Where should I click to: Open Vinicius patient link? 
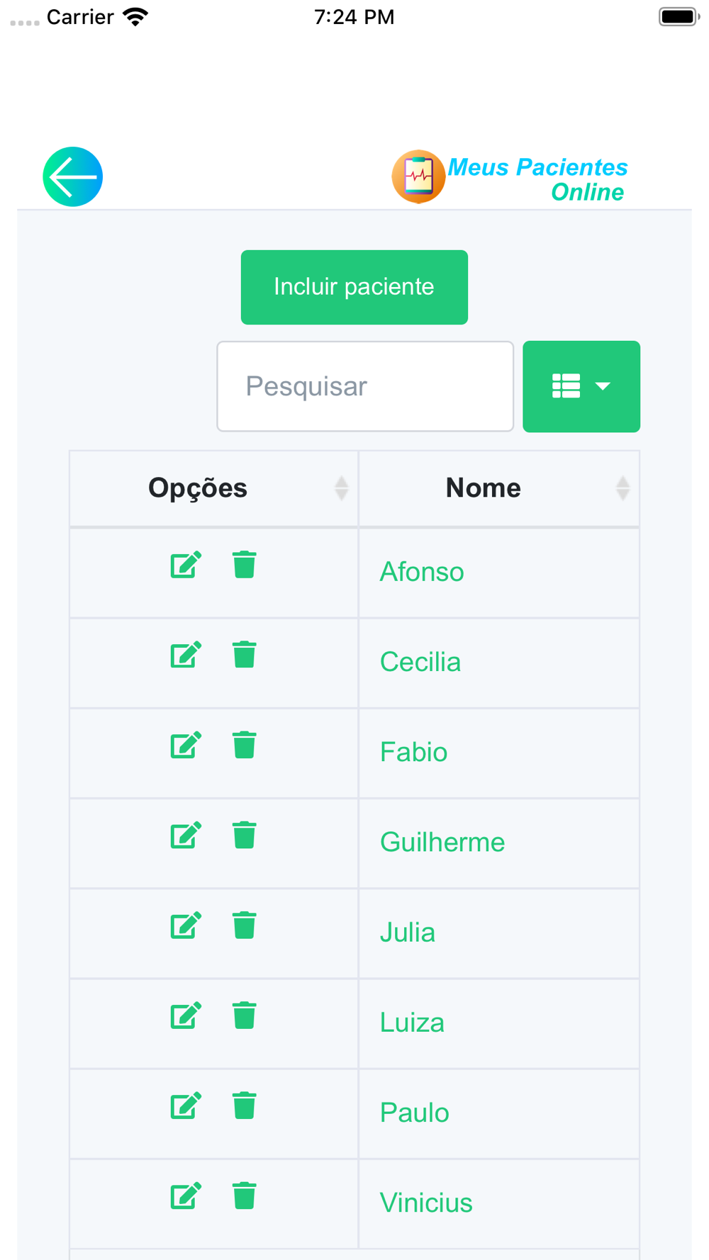(x=426, y=1203)
